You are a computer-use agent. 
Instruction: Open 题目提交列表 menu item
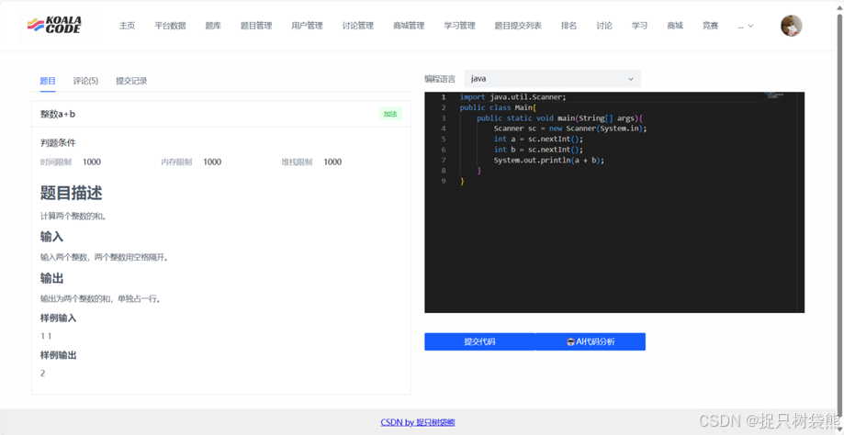tap(518, 26)
